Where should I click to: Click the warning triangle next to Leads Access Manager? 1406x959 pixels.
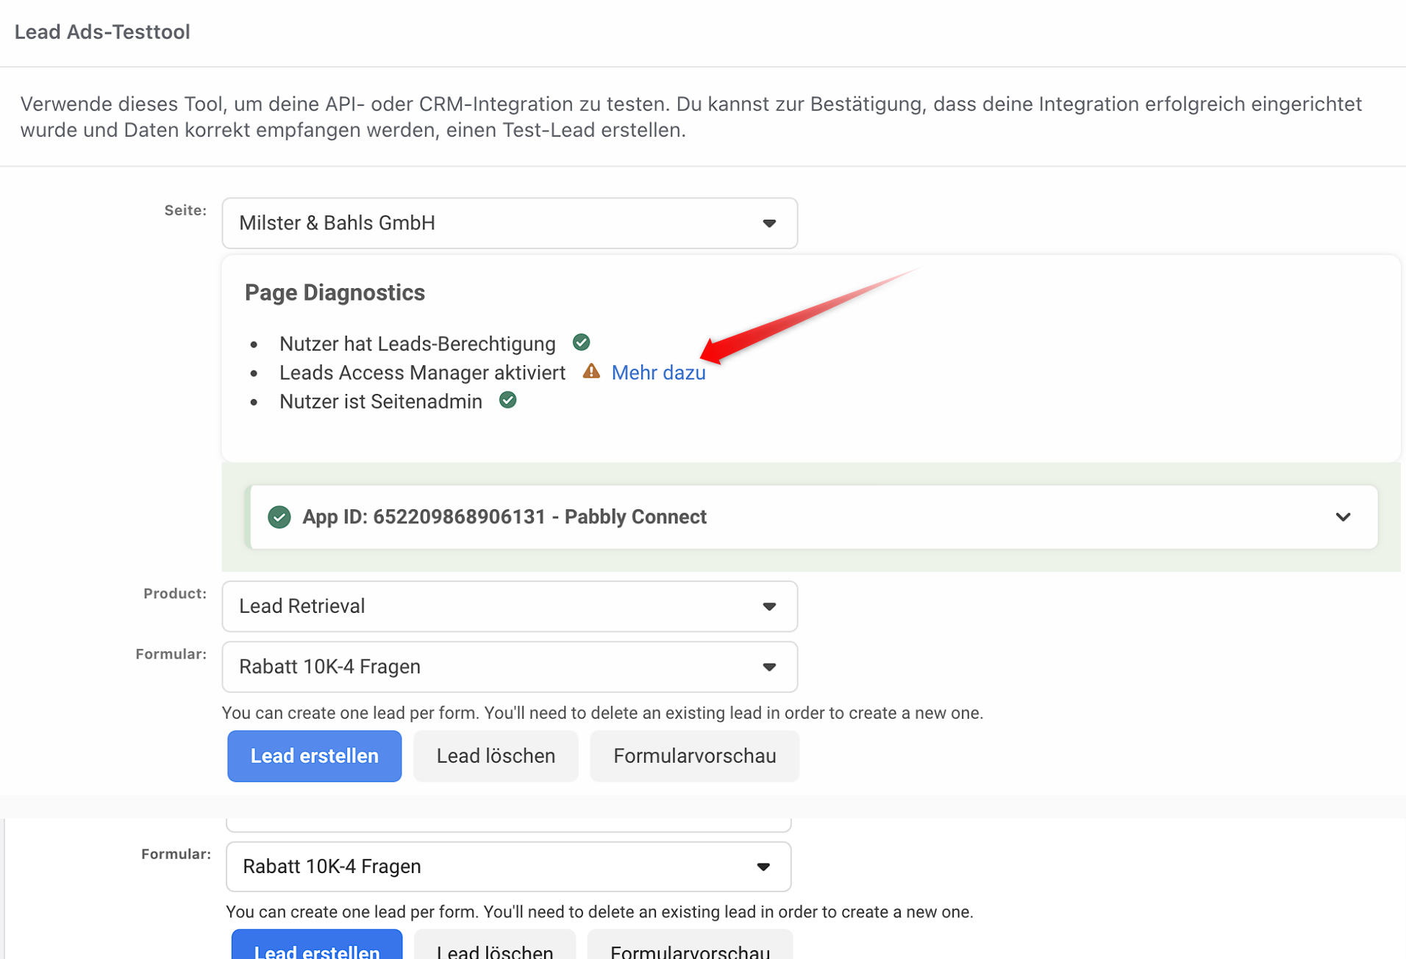(591, 371)
